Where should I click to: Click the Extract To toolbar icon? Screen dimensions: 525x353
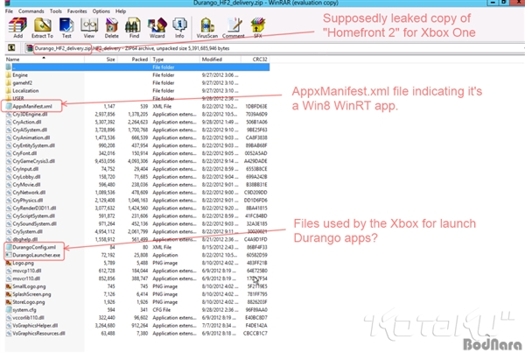[42, 28]
